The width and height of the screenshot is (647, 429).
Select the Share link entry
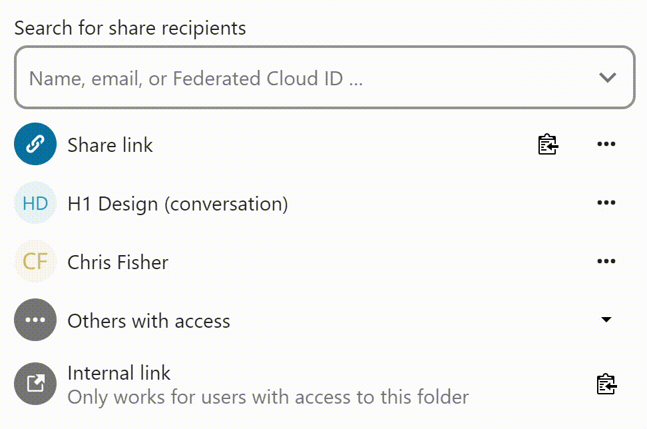[x=110, y=145]
